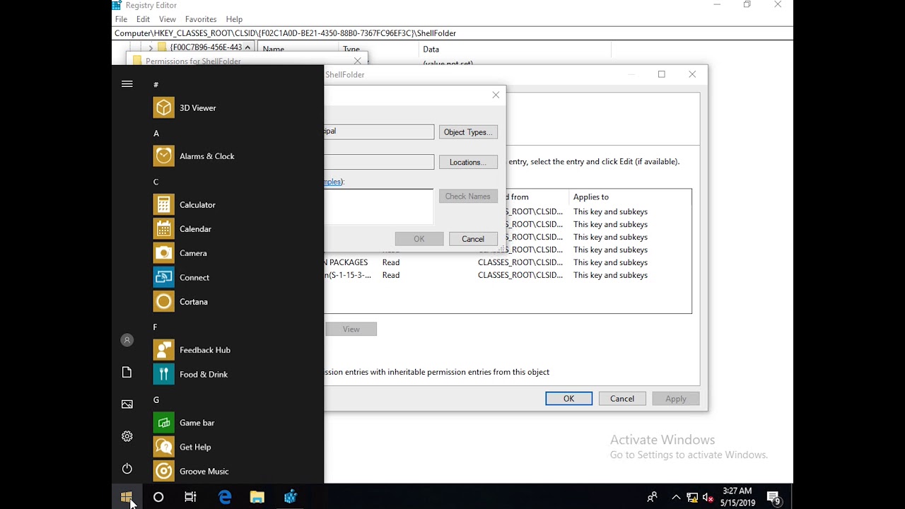Viewport: 905px width, 509px height.
Task: Open Task View on taskbar
Action: click(190, 497)
